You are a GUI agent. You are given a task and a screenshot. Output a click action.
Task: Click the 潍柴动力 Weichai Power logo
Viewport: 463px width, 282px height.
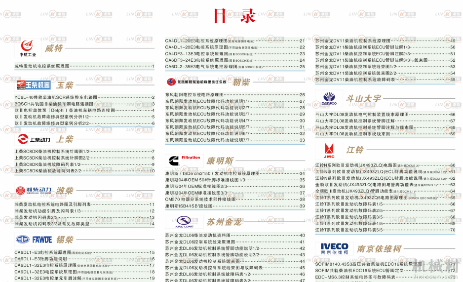coord(34,191)
